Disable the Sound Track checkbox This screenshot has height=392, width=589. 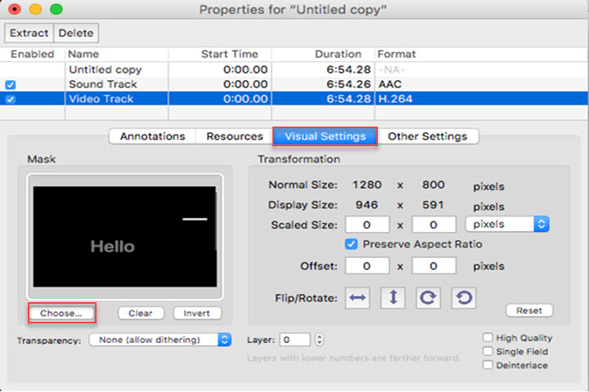(10, 84)
